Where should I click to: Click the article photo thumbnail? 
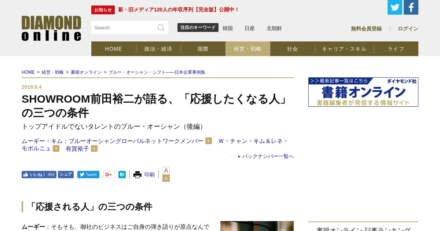[257, 226]
